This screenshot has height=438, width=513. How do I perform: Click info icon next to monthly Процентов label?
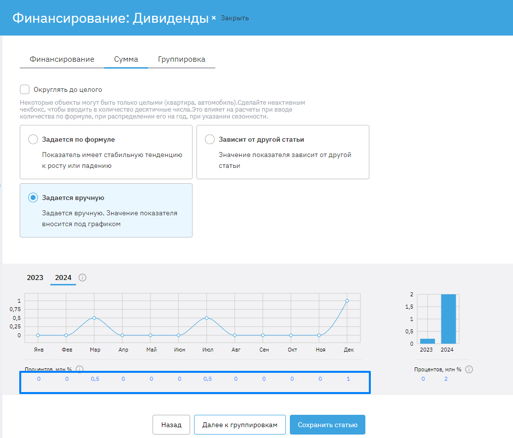(x=80, y=369)
